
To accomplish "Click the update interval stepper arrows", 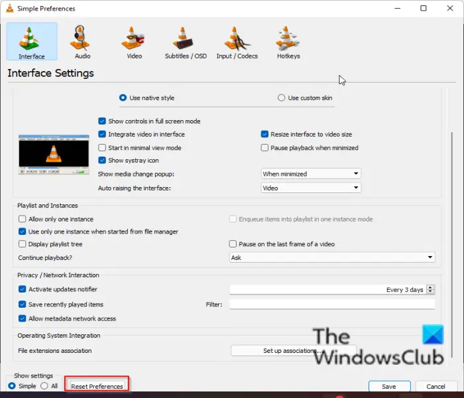I will (431, 289).
